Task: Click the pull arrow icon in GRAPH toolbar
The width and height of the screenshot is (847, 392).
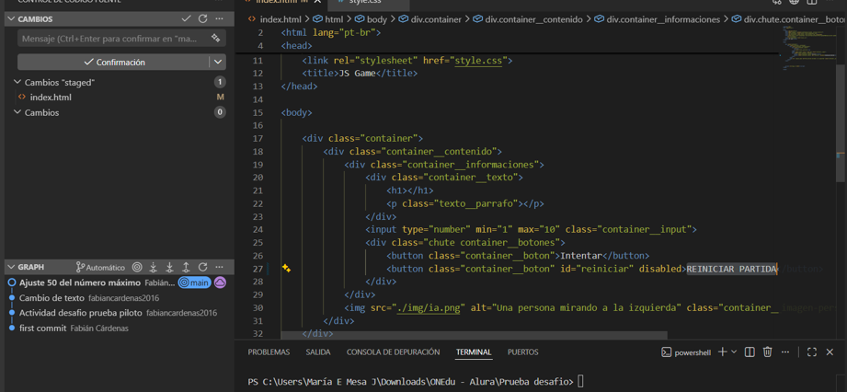Action: click(169, 267)
